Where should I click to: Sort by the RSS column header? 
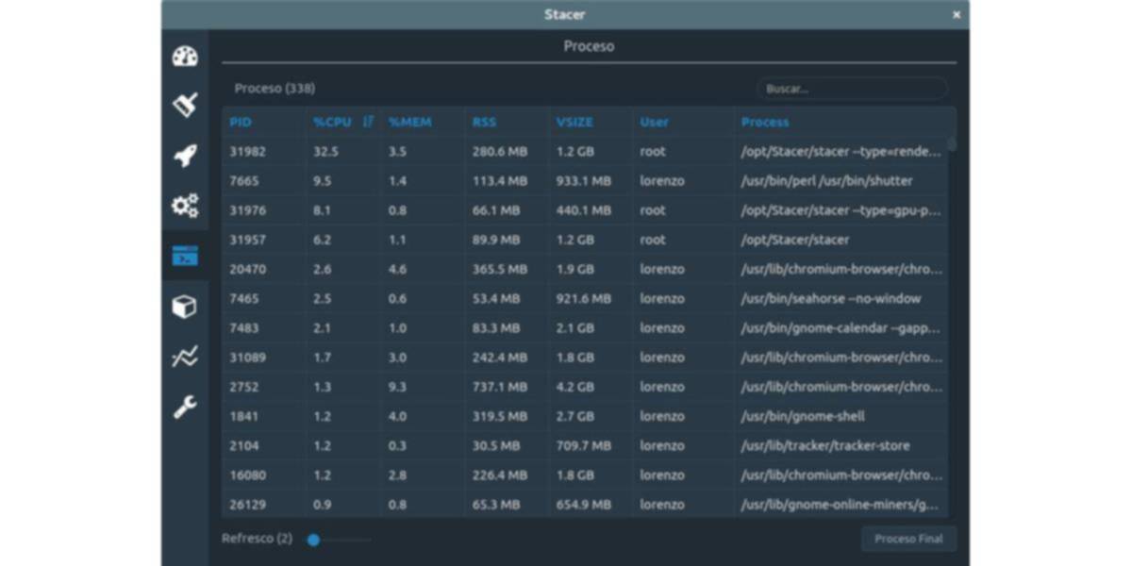(x=484, y=122)
